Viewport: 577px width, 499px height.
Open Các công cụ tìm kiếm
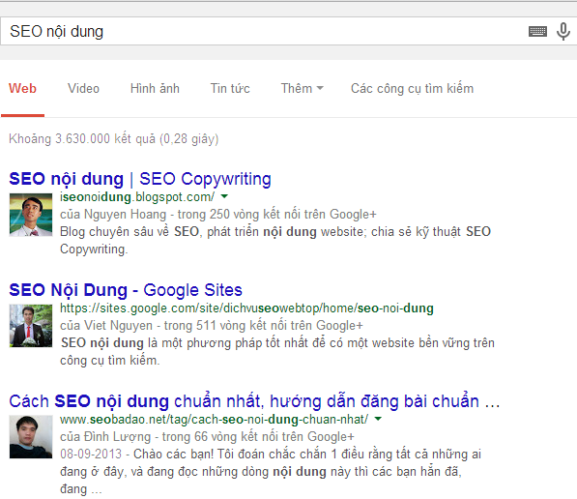click(412, 89)
